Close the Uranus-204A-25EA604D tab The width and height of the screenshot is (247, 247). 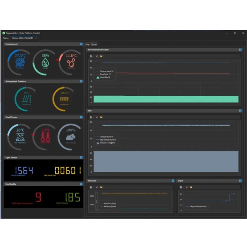click(36, 38)
